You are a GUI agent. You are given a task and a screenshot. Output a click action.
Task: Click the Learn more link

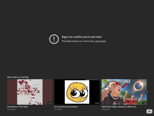[100, 41]
